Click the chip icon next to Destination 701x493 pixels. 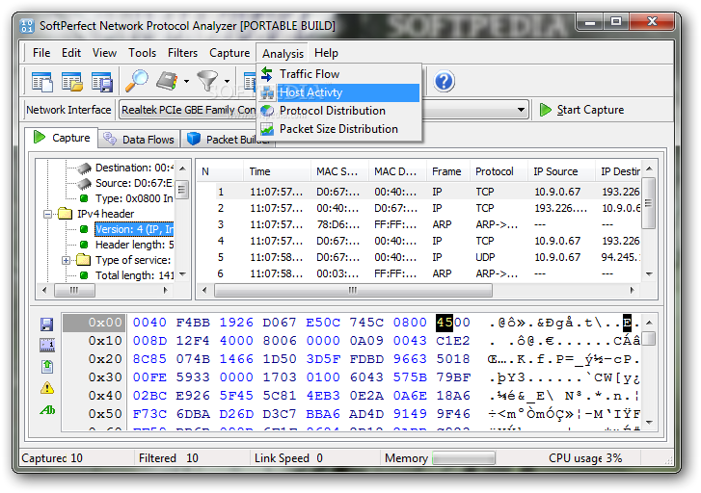tap(85, 168)
